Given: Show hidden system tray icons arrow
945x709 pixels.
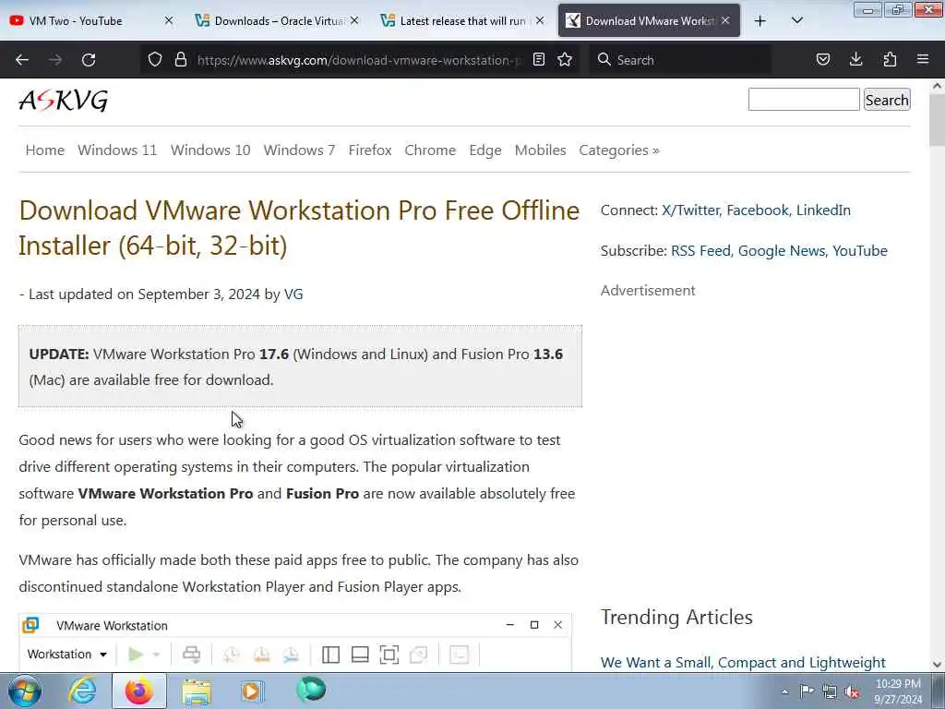Looking at the screenshot, I should (784, 691).
